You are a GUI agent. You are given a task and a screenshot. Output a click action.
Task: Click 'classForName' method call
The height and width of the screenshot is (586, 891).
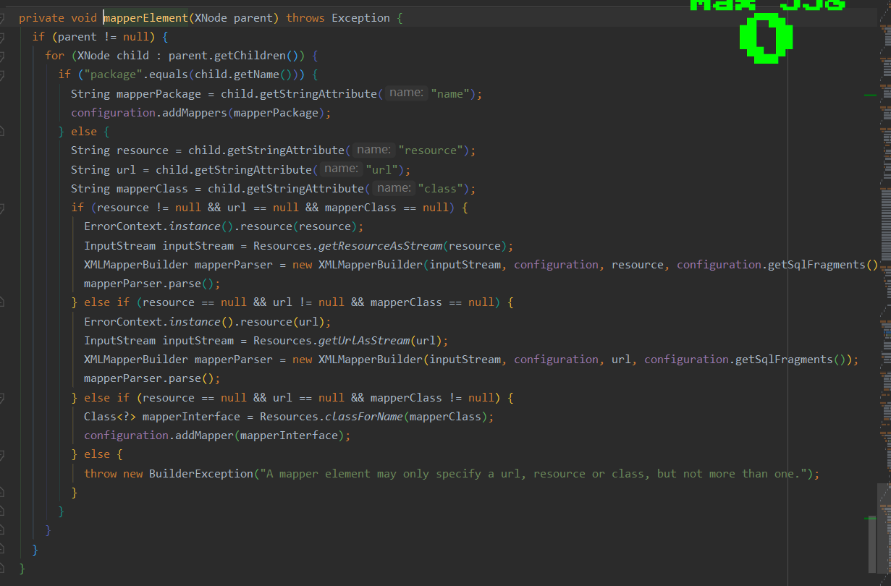(364, 417)
